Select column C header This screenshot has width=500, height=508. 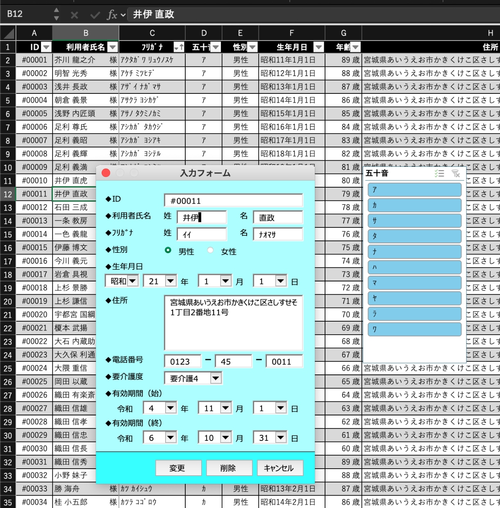pos(152,33)
